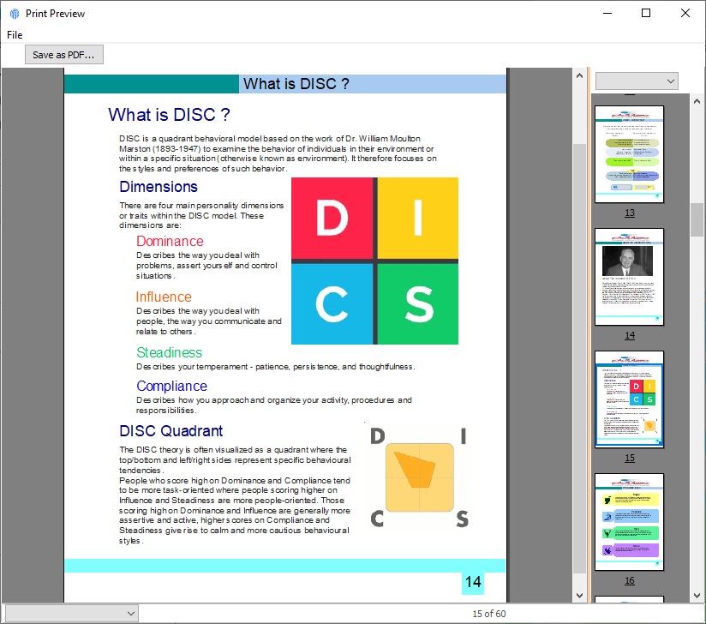Click the blue C tile in the DISC graphic

point(332,304)
